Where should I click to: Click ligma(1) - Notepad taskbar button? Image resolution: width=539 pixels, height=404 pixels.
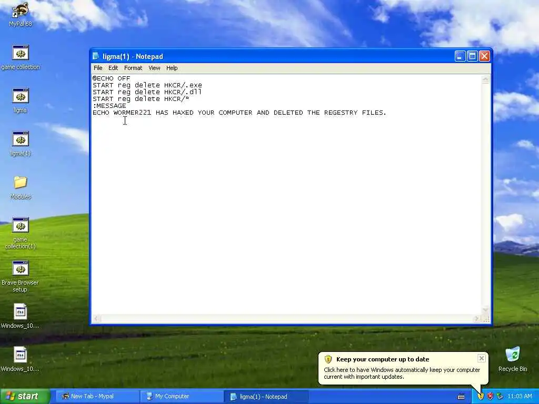[x=266, y=397]
